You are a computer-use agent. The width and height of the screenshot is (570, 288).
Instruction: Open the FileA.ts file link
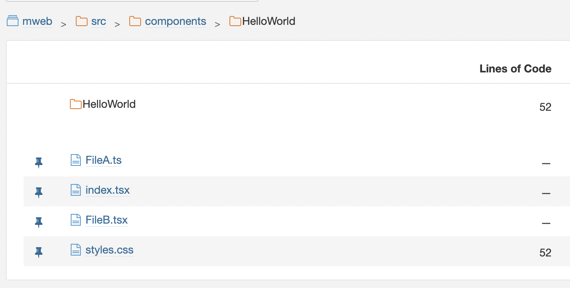(x=104, y=160)
